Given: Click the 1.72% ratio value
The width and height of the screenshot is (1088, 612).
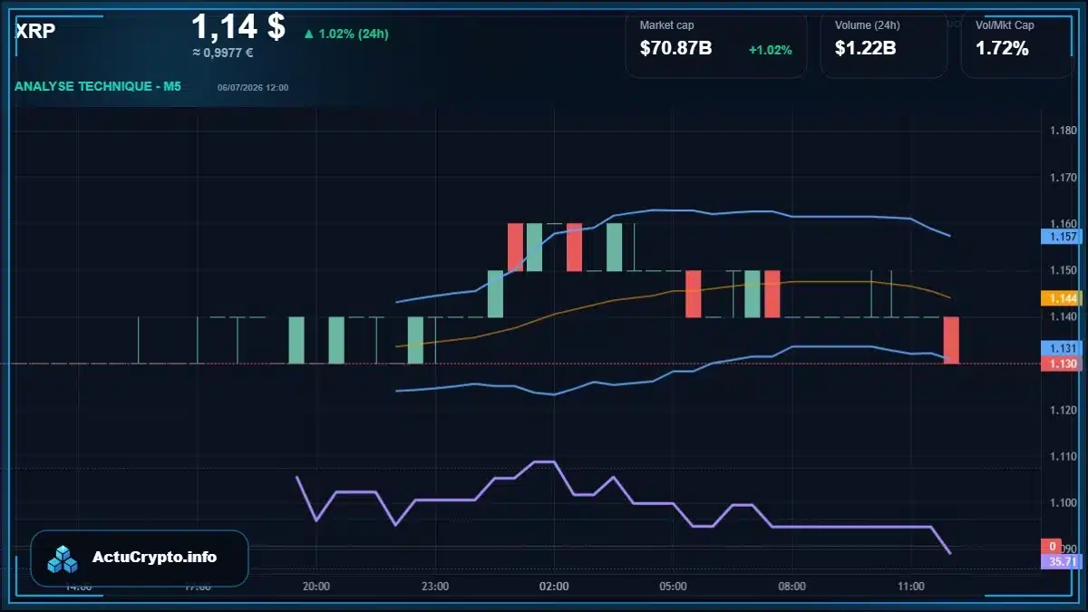Looking at the screenshot, I should coord(1002,49).
